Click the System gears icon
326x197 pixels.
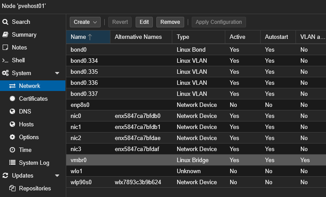(x=5, y=73)
